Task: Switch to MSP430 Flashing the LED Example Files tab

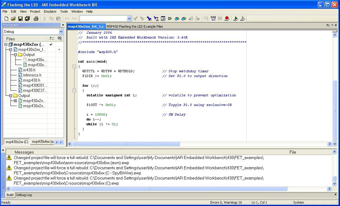Action: (135, 27)
